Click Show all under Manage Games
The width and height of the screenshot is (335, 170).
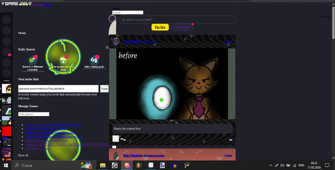(x=23, y=155)
